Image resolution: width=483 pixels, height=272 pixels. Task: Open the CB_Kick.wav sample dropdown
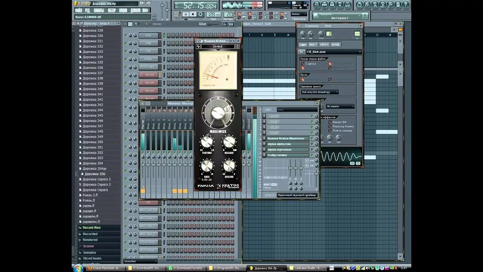point(334,52)
